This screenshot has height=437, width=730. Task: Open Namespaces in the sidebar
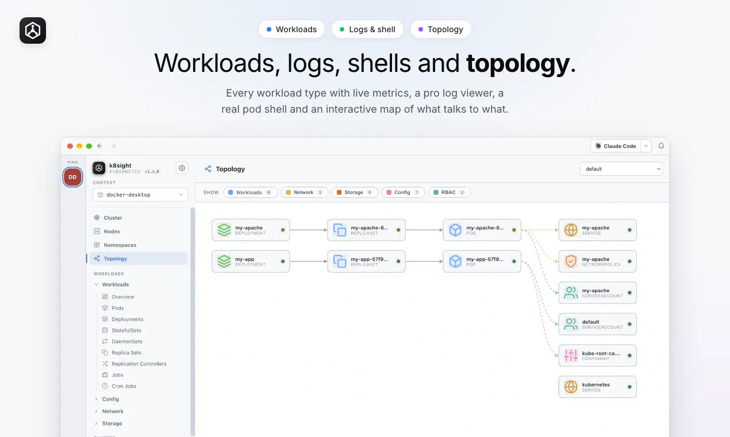click(x=139, y=245)
